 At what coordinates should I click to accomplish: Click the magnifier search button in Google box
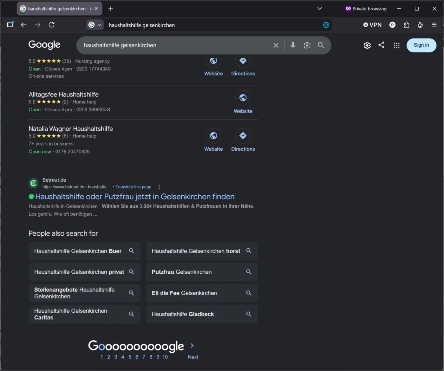[x=321, y=45]
